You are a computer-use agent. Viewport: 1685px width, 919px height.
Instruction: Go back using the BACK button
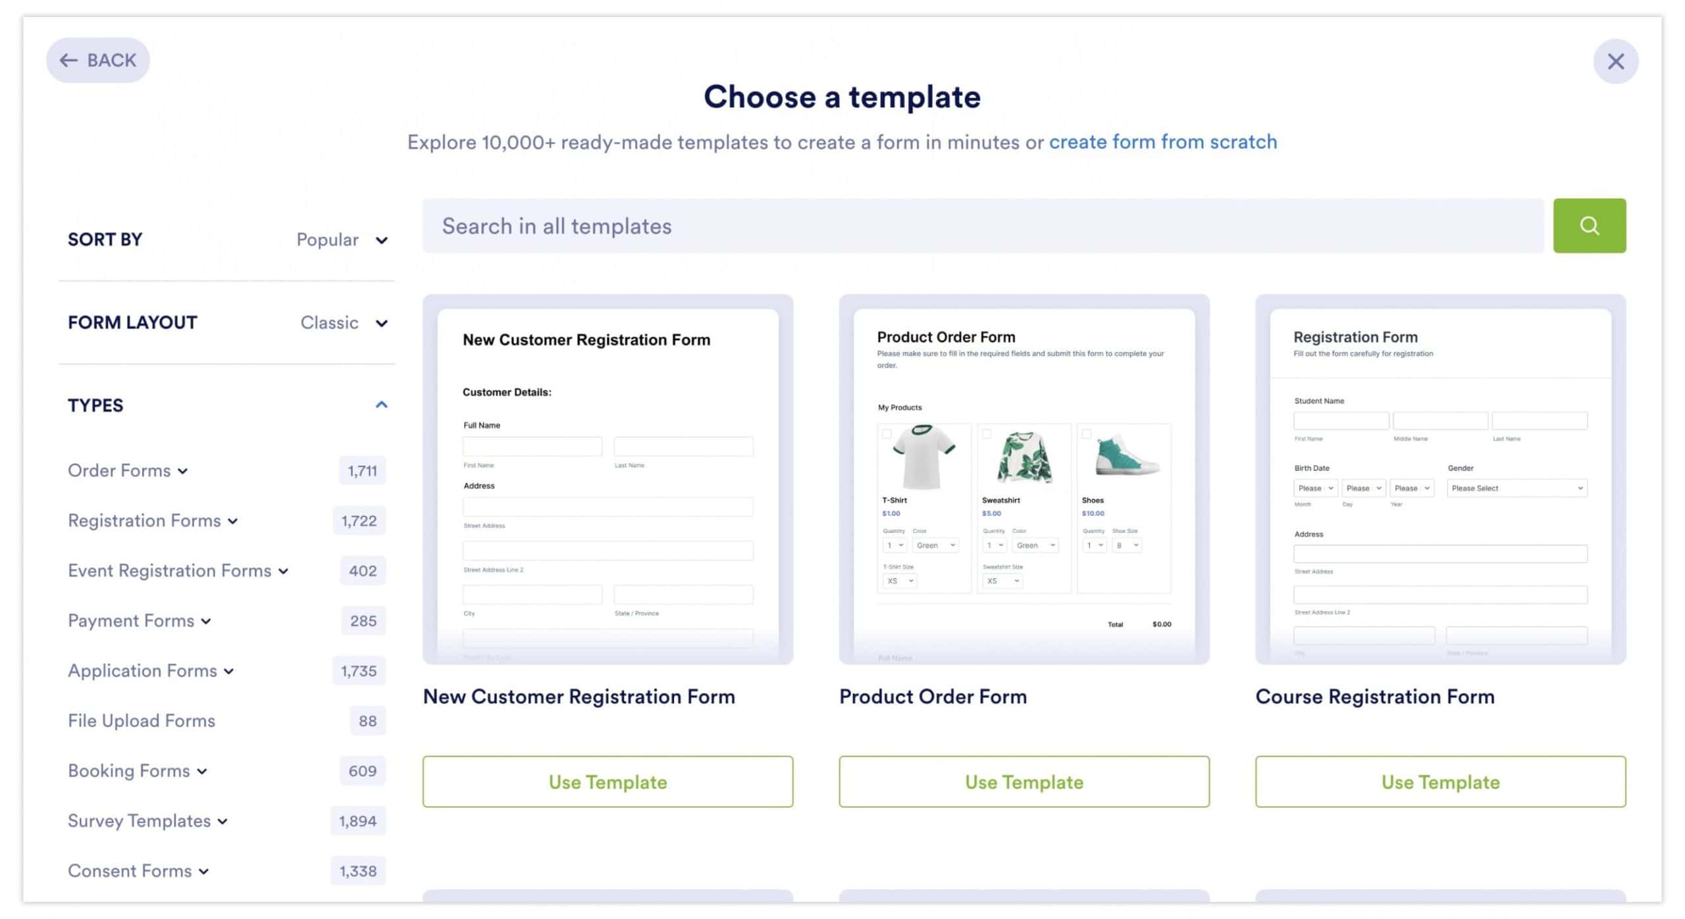coord(98,61)
